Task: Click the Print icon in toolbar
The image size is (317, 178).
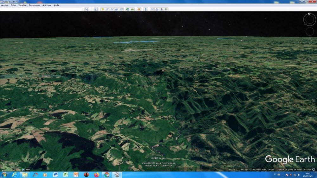Action: [x=157, y=9]
